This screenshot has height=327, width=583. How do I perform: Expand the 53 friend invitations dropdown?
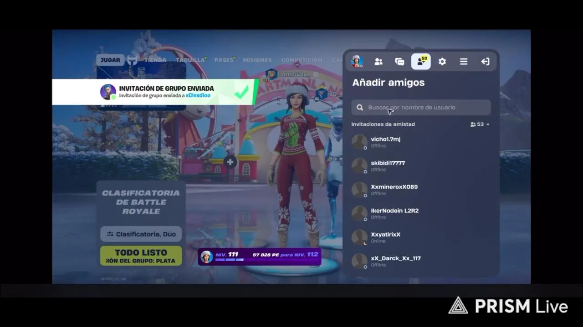pos(480,124)
